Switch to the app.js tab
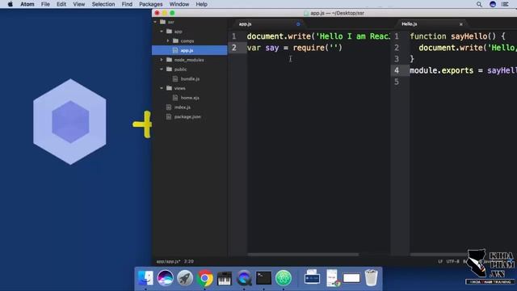Image resolution: width=517 pixels, height=291 pixels. [269, 24]
